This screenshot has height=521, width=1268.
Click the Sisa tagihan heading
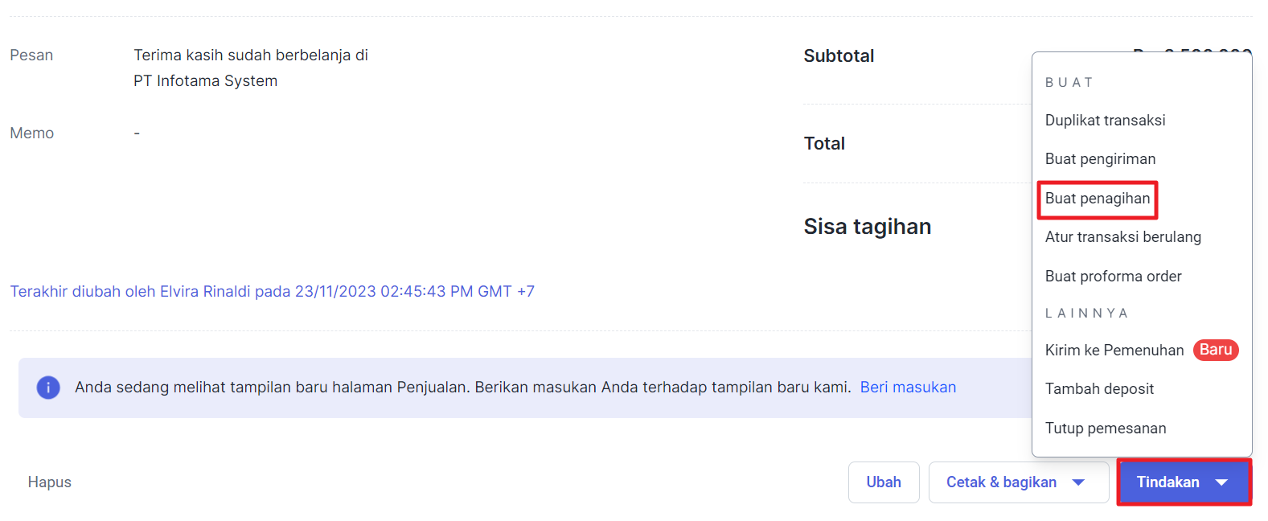pos(867,227)
